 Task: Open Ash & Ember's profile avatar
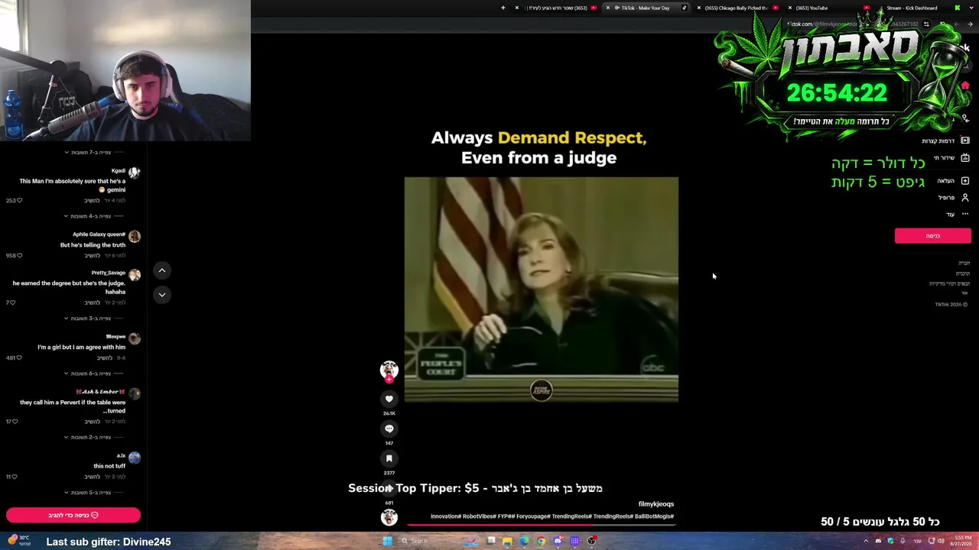pyautogui.click(x=135, y=394)
